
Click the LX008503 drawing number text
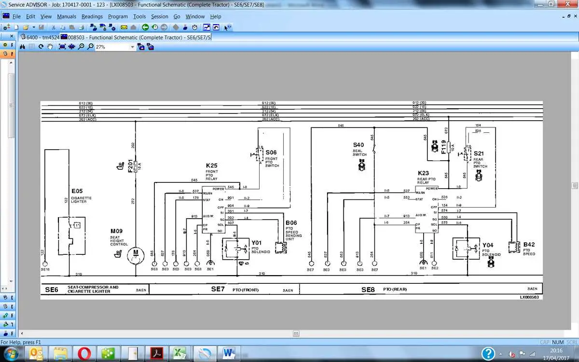coord(529,297)
